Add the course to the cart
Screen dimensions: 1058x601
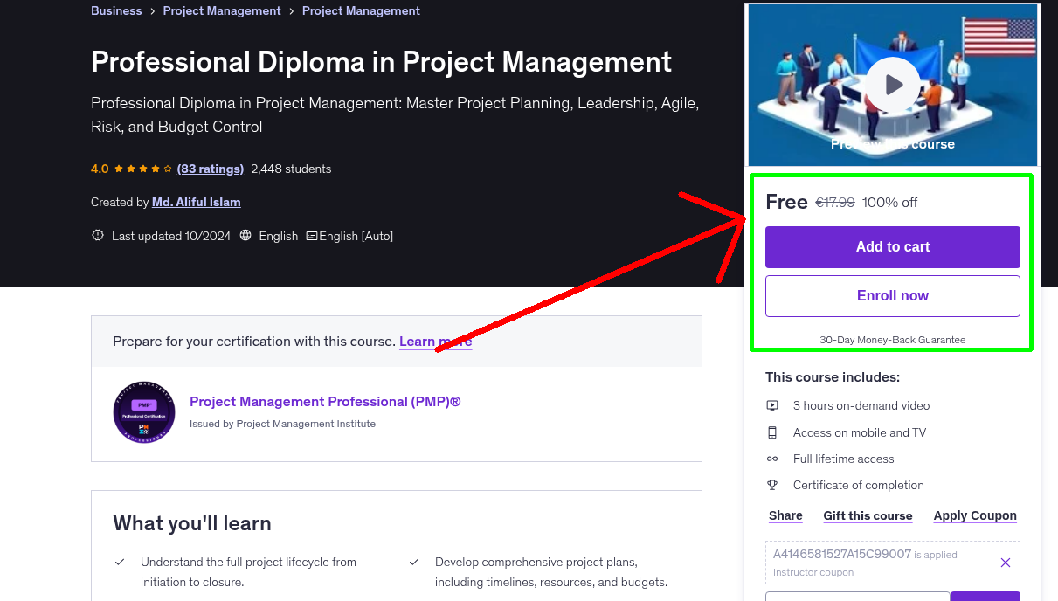[892, 247]
